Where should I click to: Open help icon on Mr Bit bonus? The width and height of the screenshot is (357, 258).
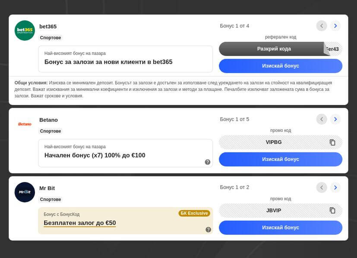(209, 230)
